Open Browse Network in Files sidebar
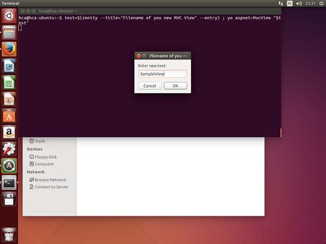 pos(48,179)
